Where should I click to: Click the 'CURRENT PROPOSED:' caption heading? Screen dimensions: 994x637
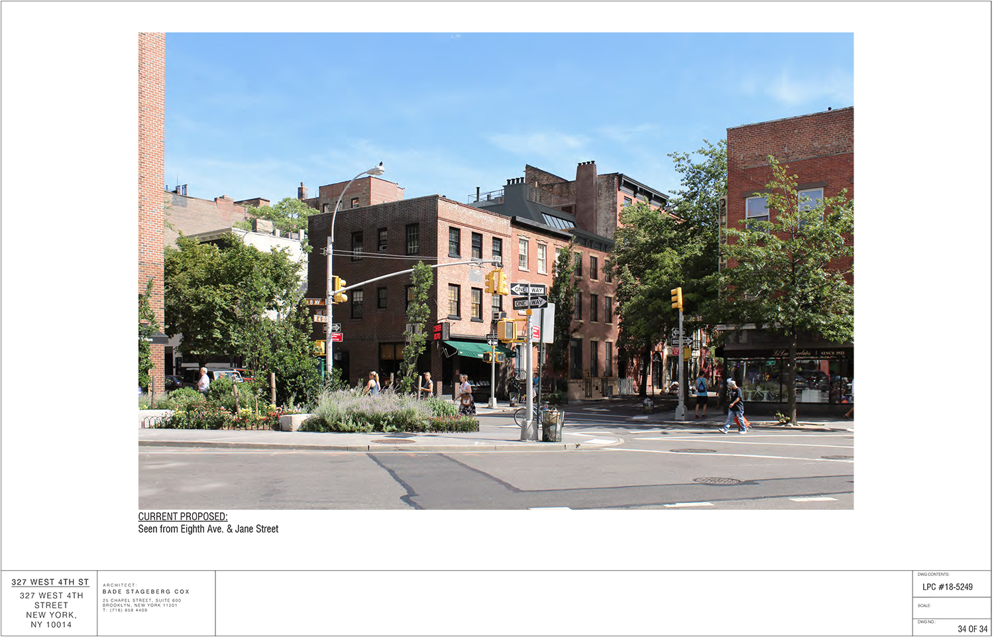tap(182, 516)
